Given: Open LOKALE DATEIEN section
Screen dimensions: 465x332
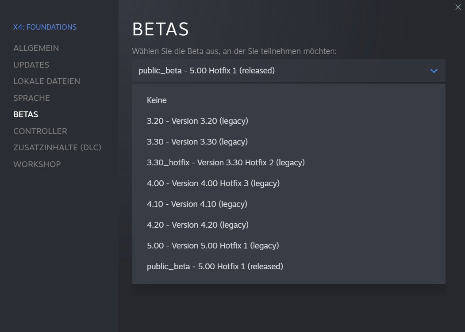Looking at the screenshot, I should [46, 81].
